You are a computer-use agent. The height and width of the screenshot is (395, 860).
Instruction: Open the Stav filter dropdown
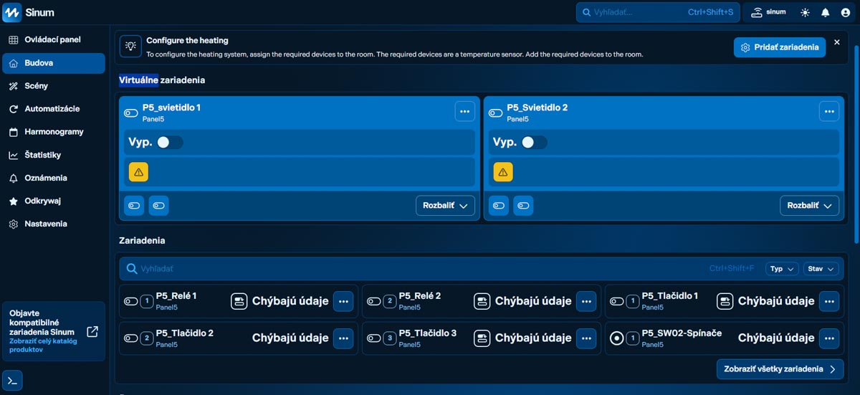pos(821,269)
